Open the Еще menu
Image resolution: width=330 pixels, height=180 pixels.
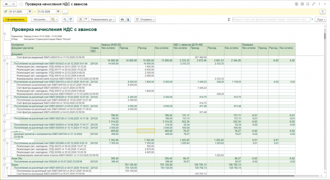pos(320,19)
